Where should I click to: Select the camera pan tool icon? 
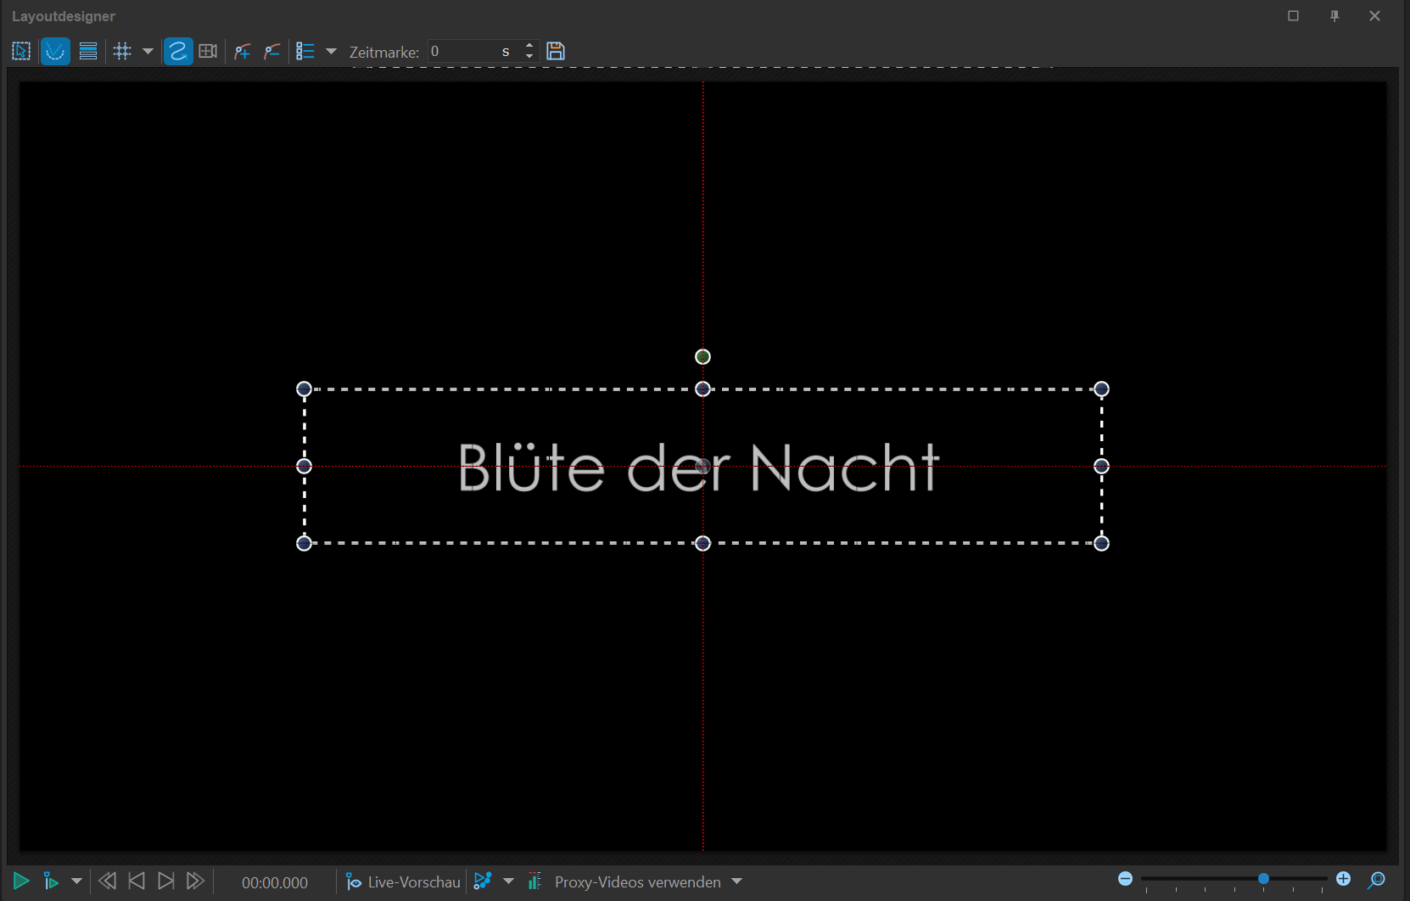[208, 52]
